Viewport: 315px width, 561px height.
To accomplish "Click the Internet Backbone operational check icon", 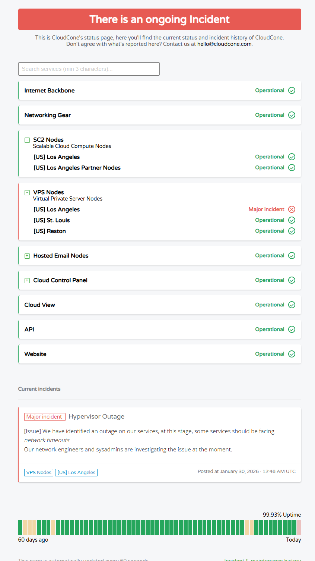I will tap(292, 91).
